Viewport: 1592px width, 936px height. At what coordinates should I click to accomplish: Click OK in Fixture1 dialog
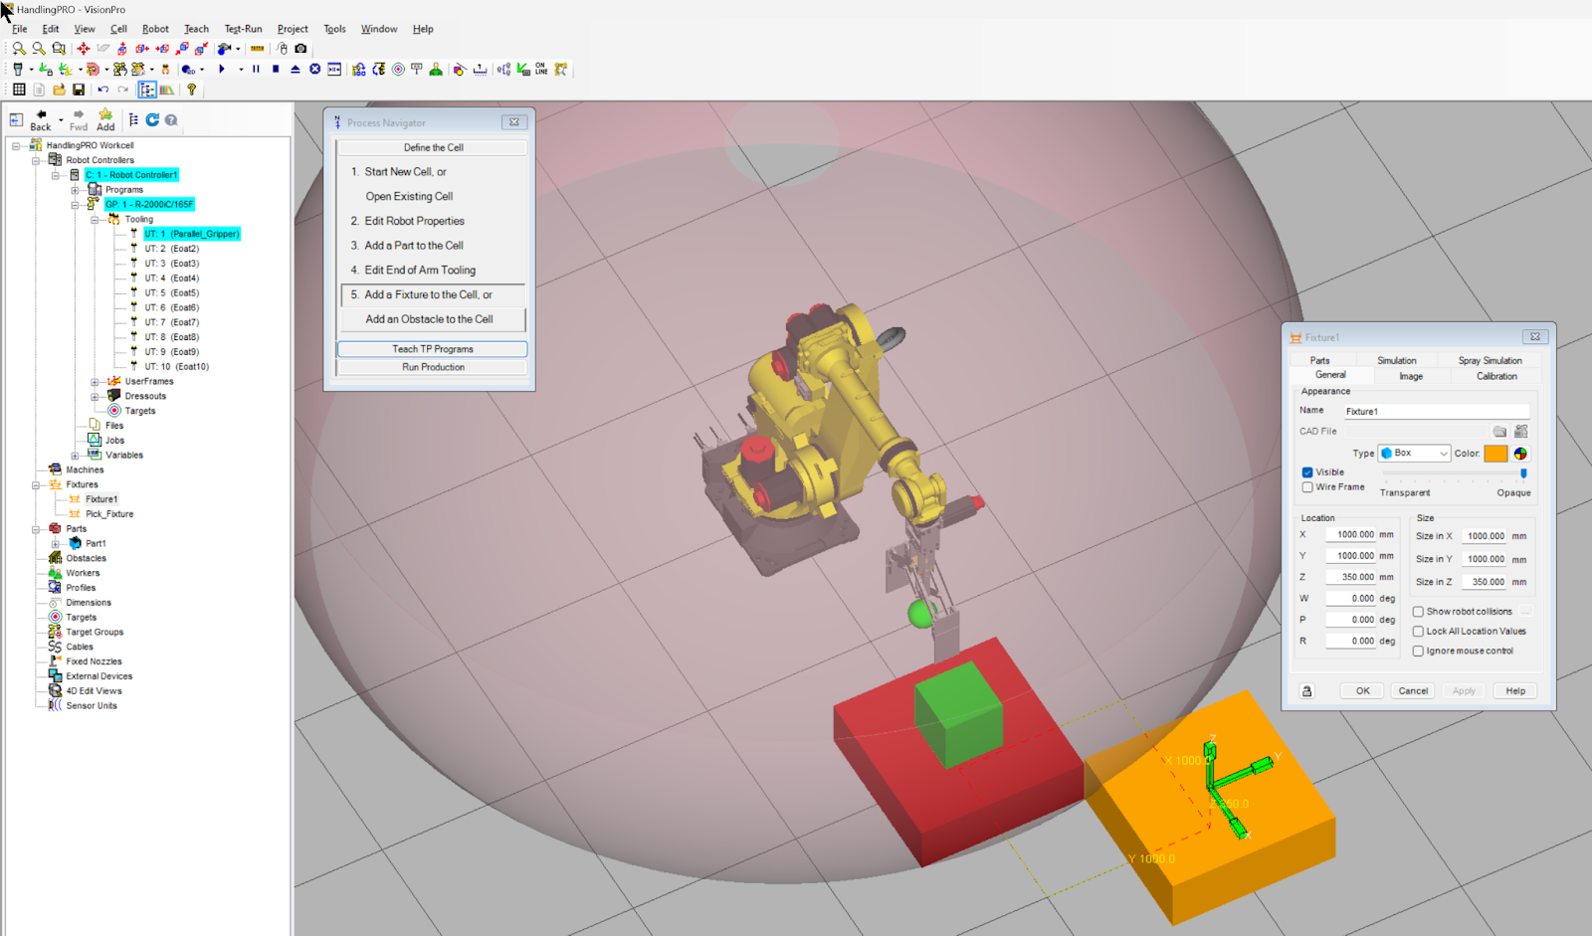[x=1362, y=691]
